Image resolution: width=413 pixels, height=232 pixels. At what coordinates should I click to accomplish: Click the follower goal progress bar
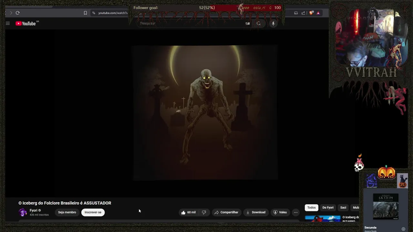(x=206, y=8)
